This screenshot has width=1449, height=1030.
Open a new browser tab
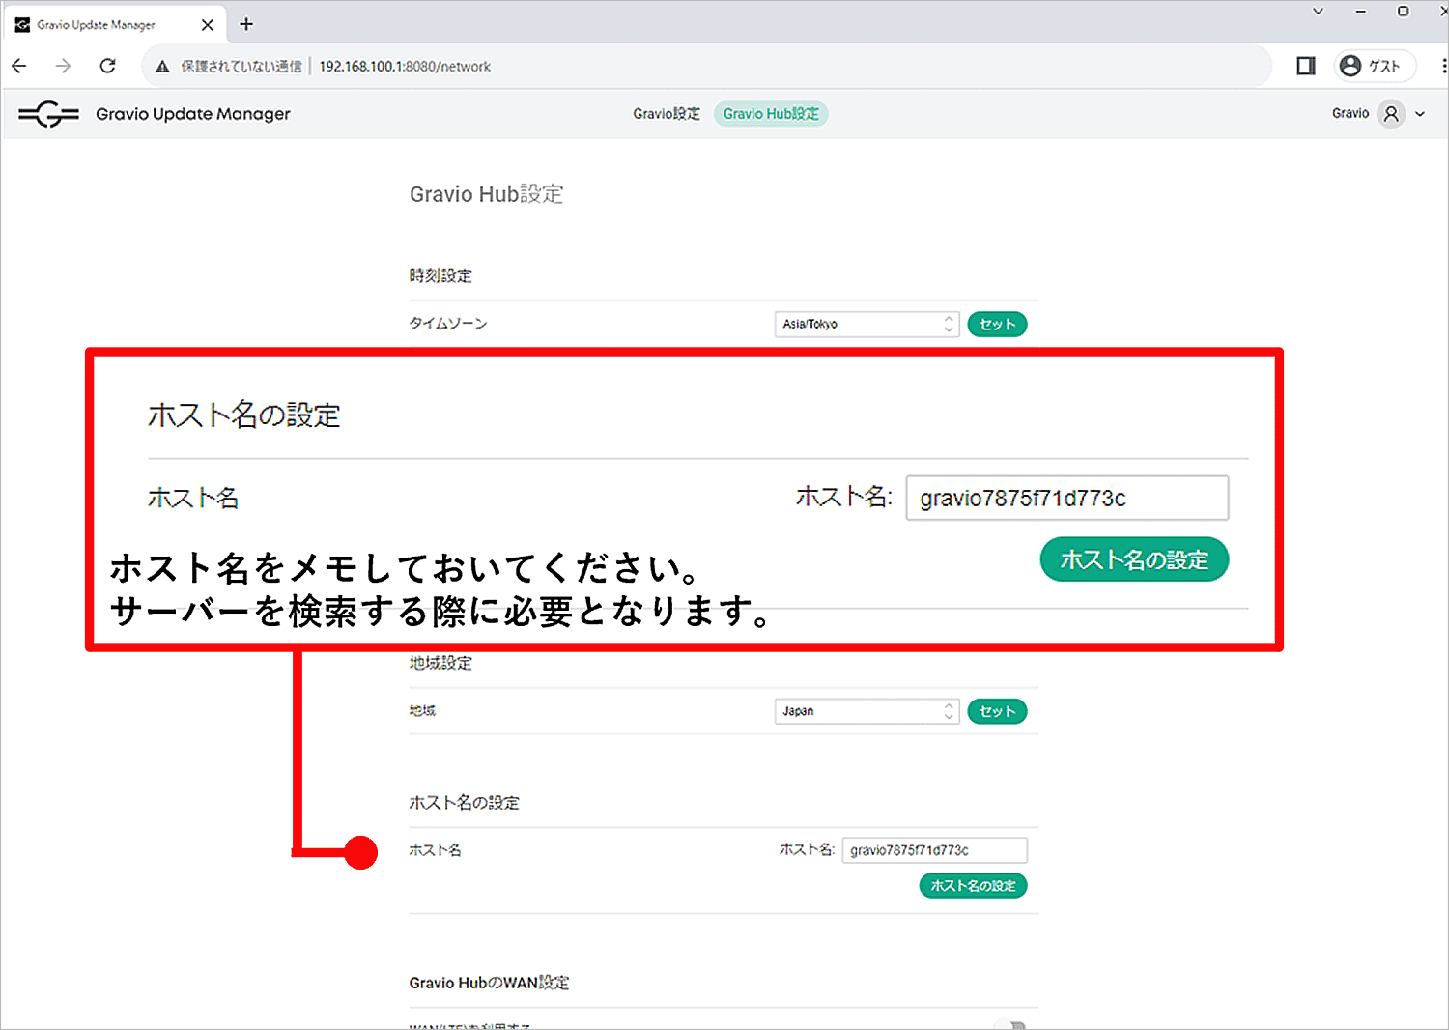click(246, 24)
